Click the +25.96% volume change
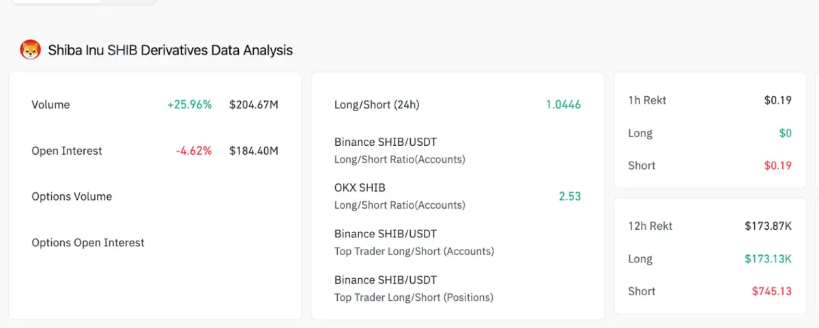The height and width of the screenshot is (328, 819). click(x=189, y=104)
